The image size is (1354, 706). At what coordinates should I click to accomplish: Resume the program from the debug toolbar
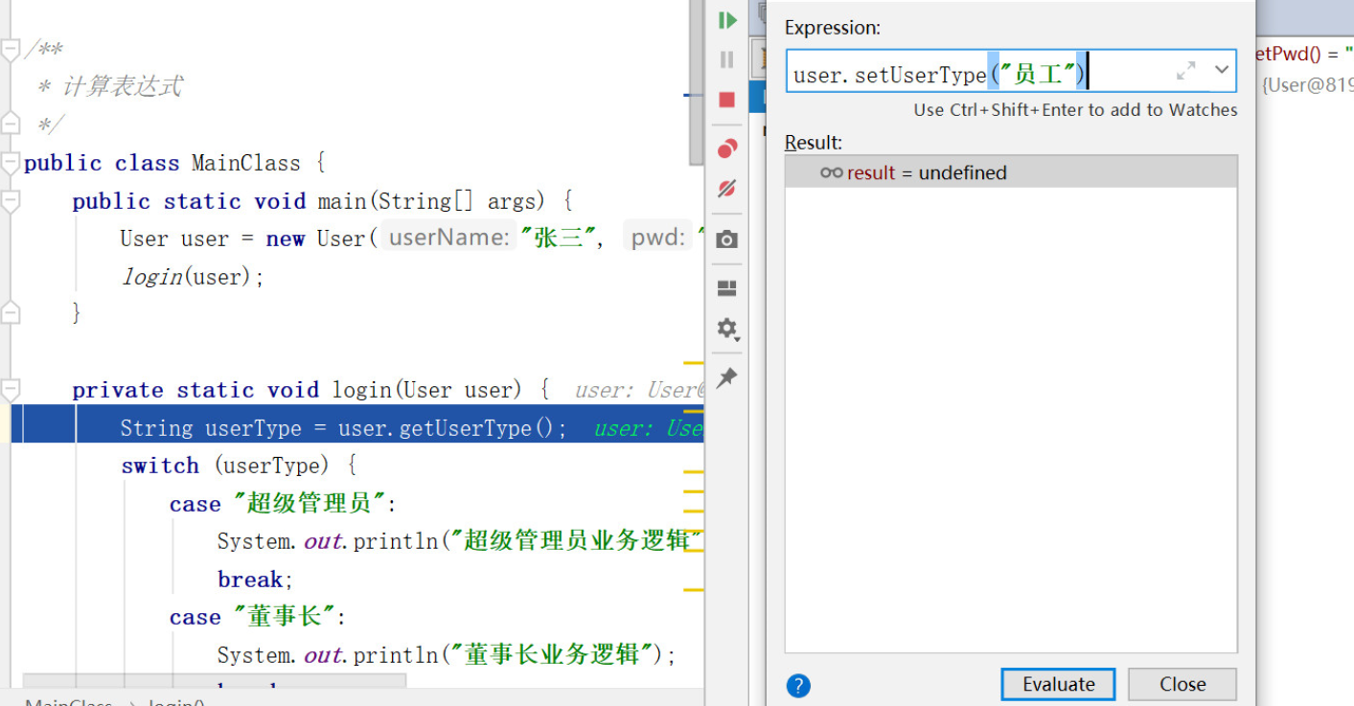click(727, 20)
